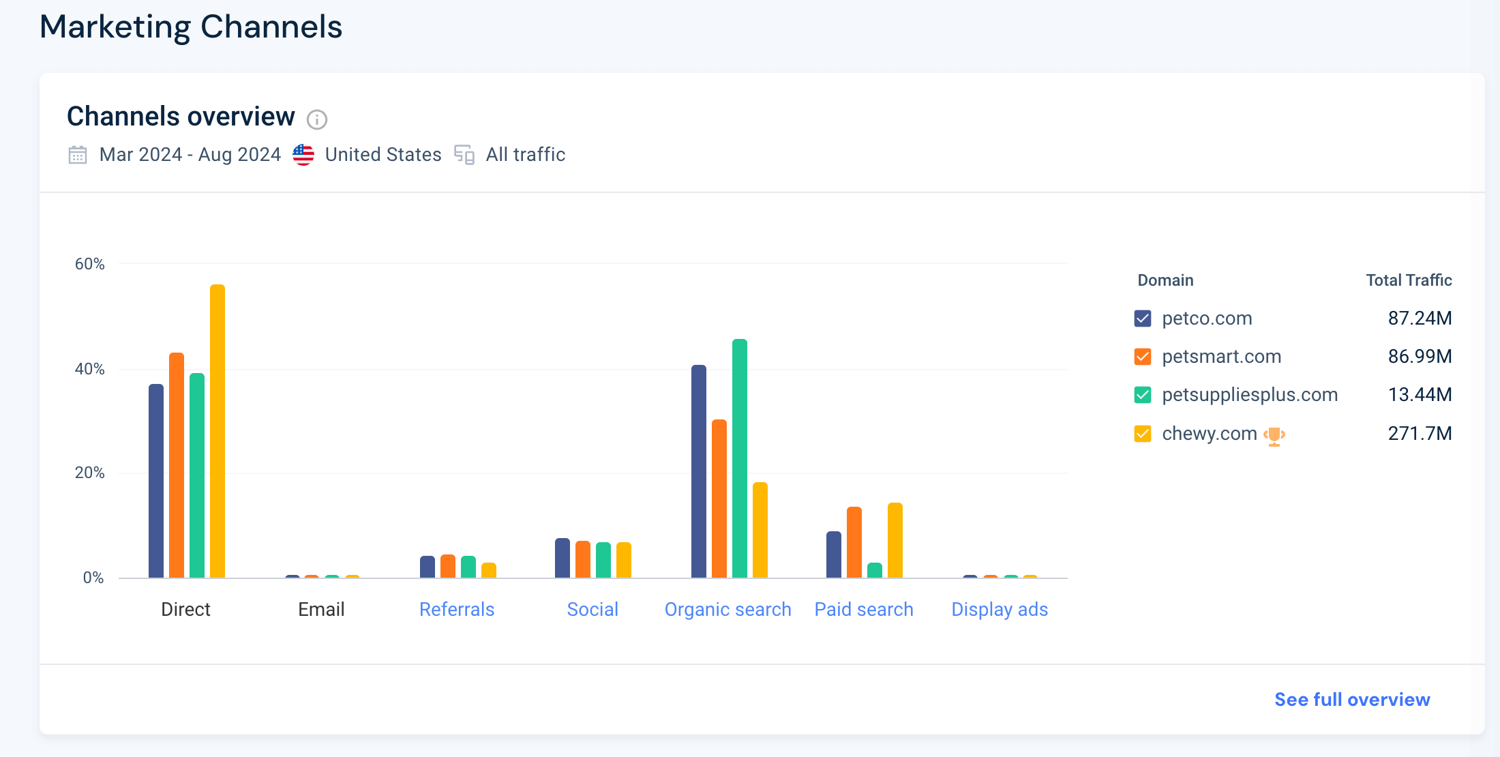
Task: Toggle the petsuppliesplus.com checkbox
Action: click(x=1143, y=395)
